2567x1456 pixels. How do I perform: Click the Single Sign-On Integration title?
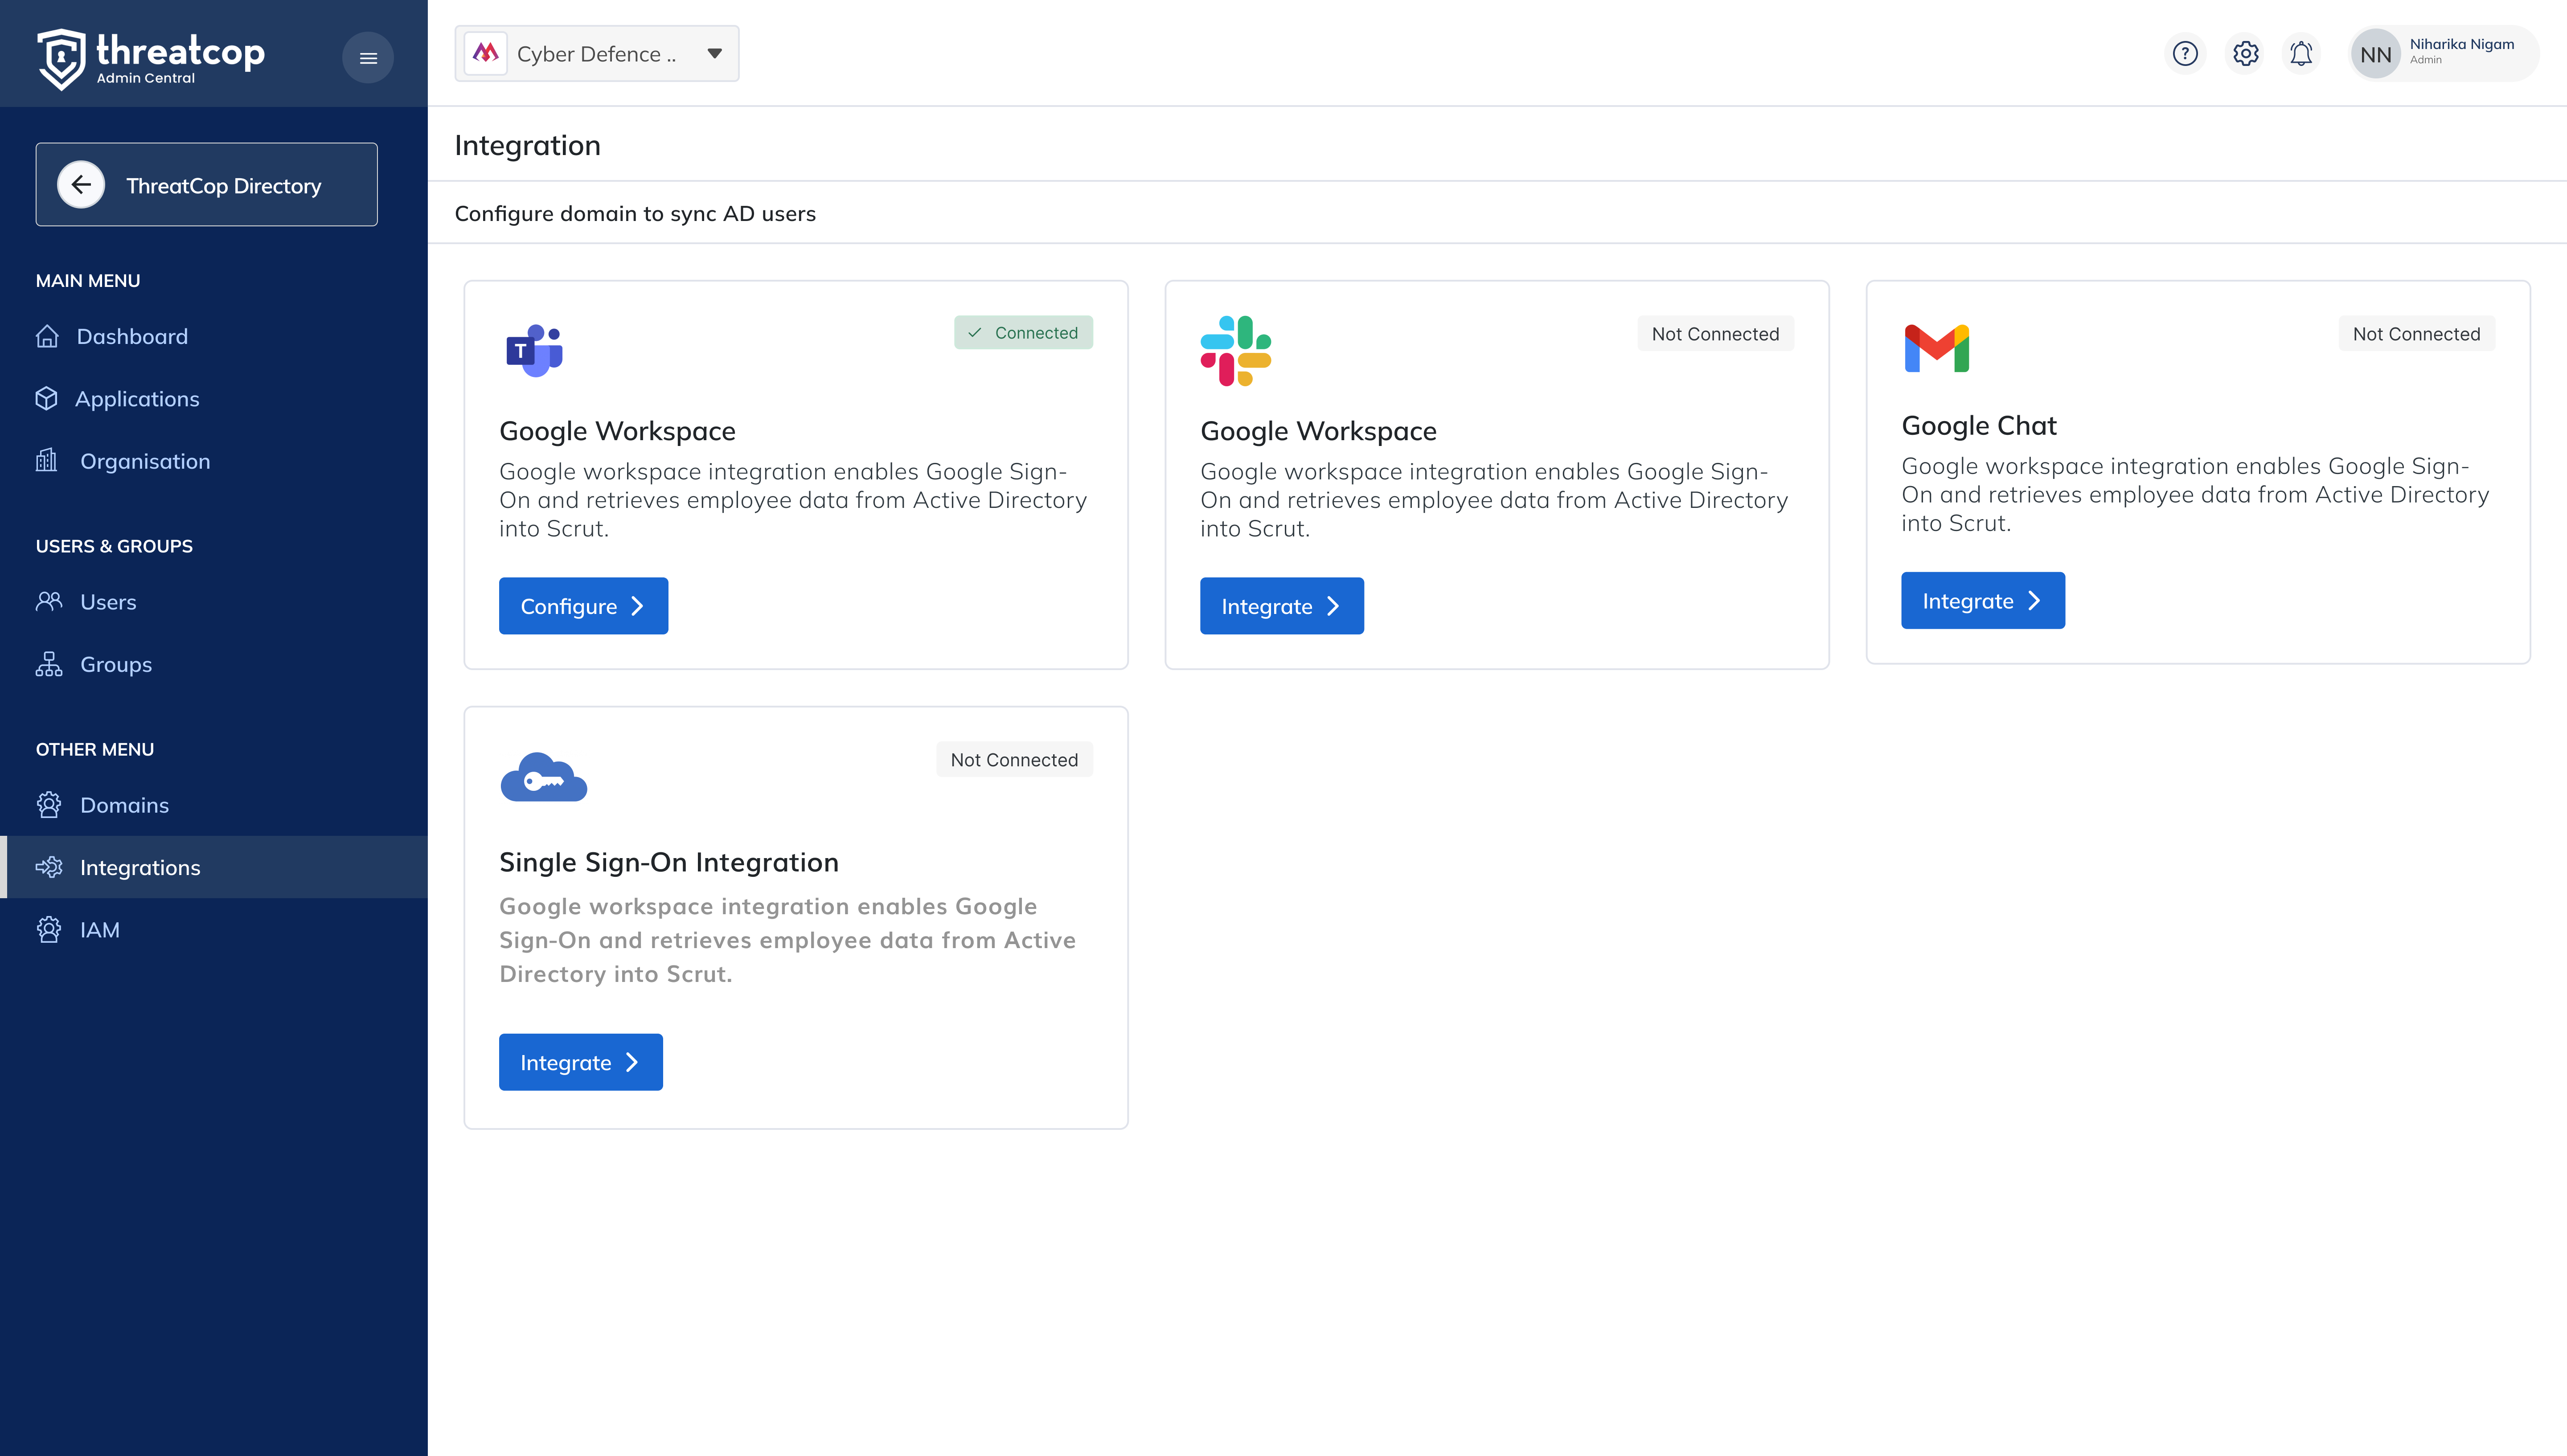[668, 862]
